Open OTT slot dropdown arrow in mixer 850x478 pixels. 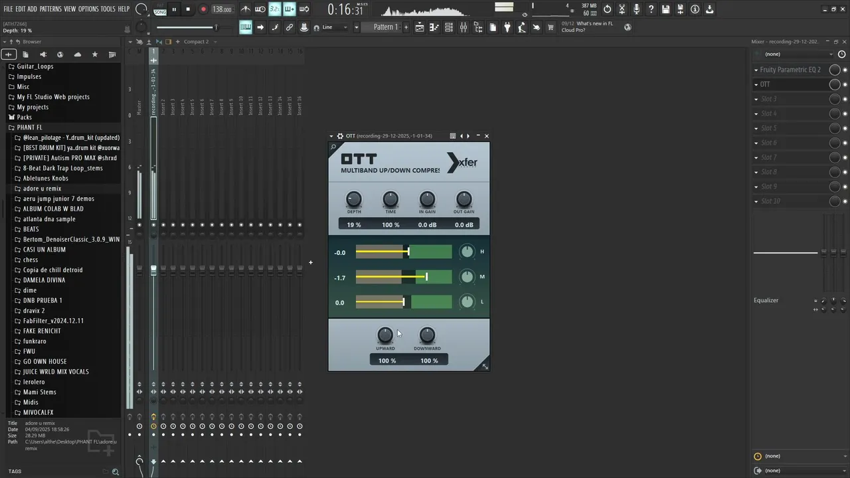pos(756,84)
